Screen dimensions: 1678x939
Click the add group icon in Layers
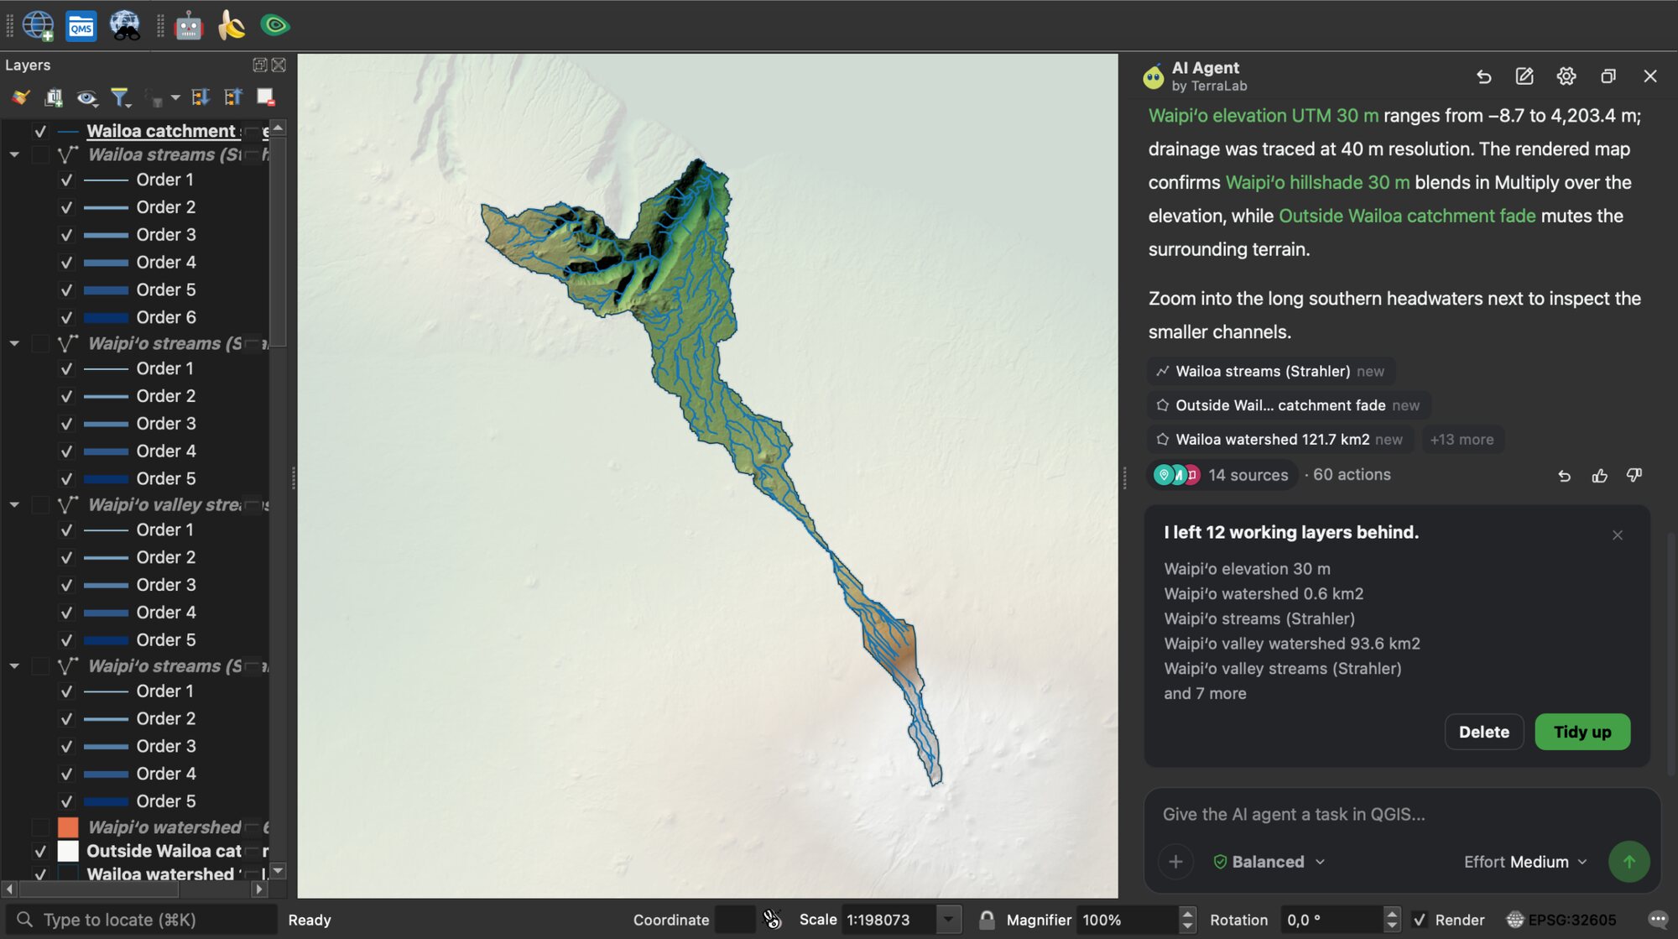[x=54, y=97]
